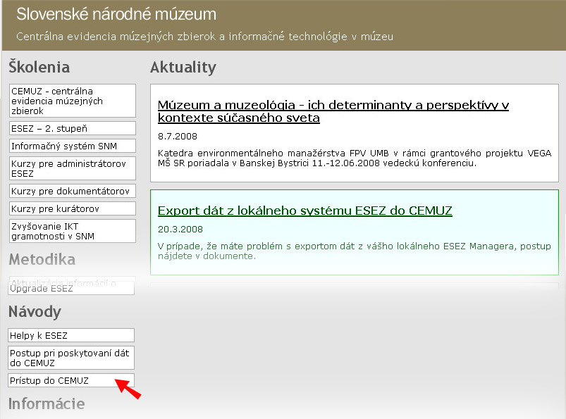Click the Aktuality heading
This screenshot has width=566, height=419.
tap(183, 67)
